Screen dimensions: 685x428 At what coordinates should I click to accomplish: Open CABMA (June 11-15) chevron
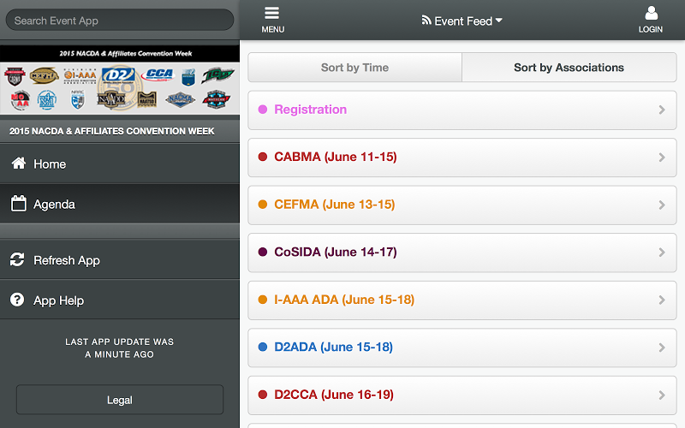[662, 158]
